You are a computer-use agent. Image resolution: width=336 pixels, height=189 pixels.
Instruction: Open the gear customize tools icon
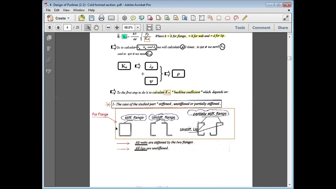[x=124, y=18]
